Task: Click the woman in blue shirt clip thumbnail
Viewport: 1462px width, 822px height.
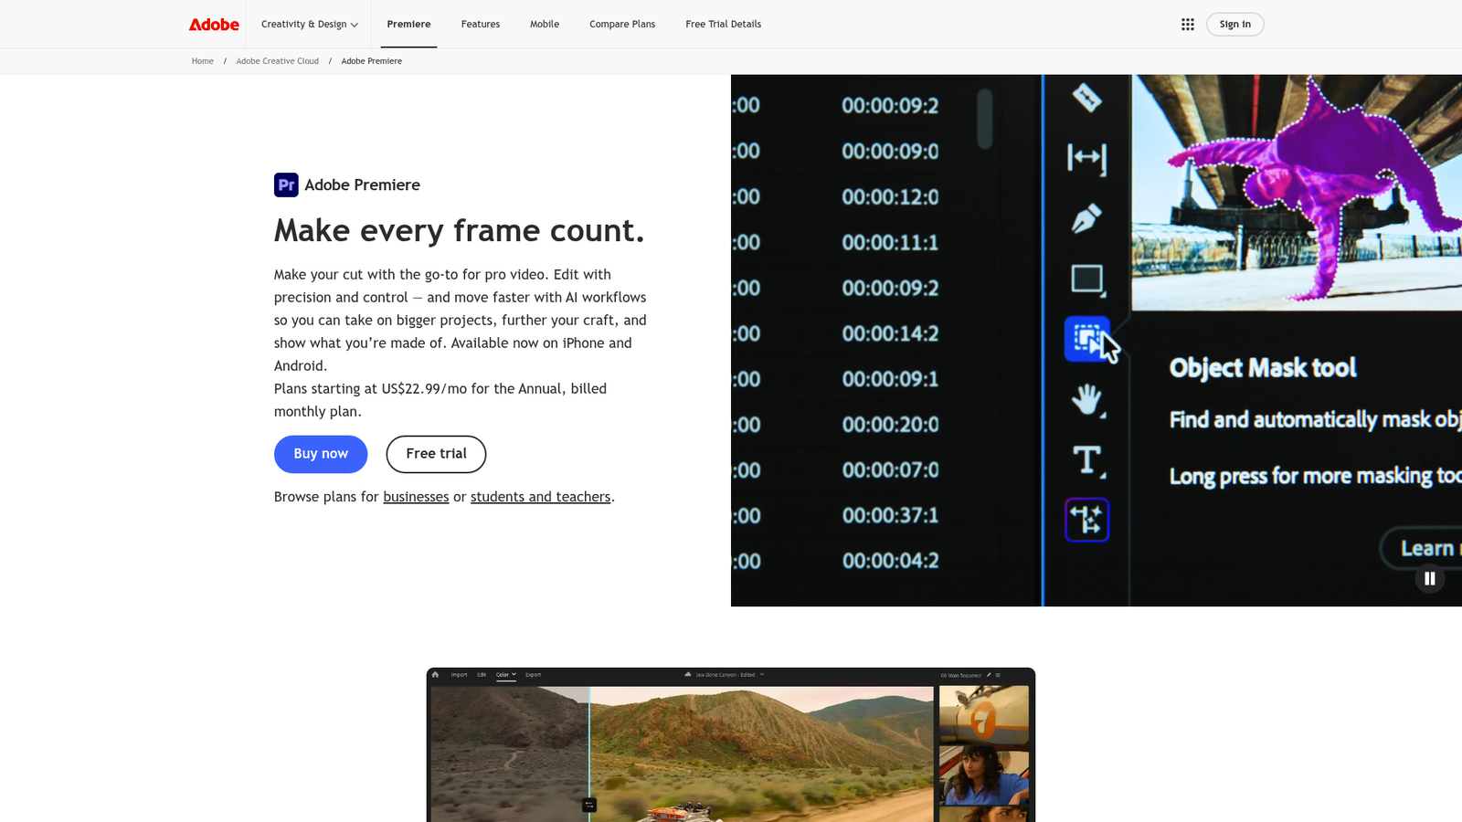Action: pyautogui.click(x=983, y=776)
